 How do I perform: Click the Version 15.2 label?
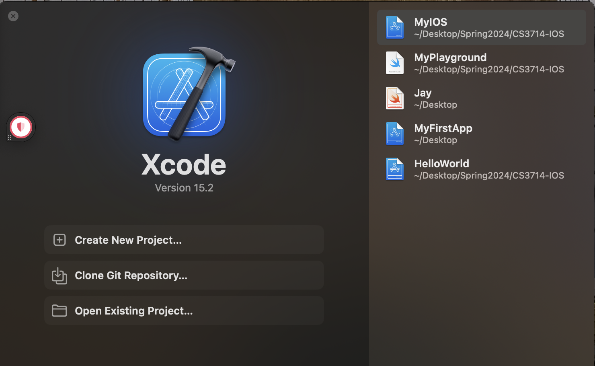tap(184, 188)
